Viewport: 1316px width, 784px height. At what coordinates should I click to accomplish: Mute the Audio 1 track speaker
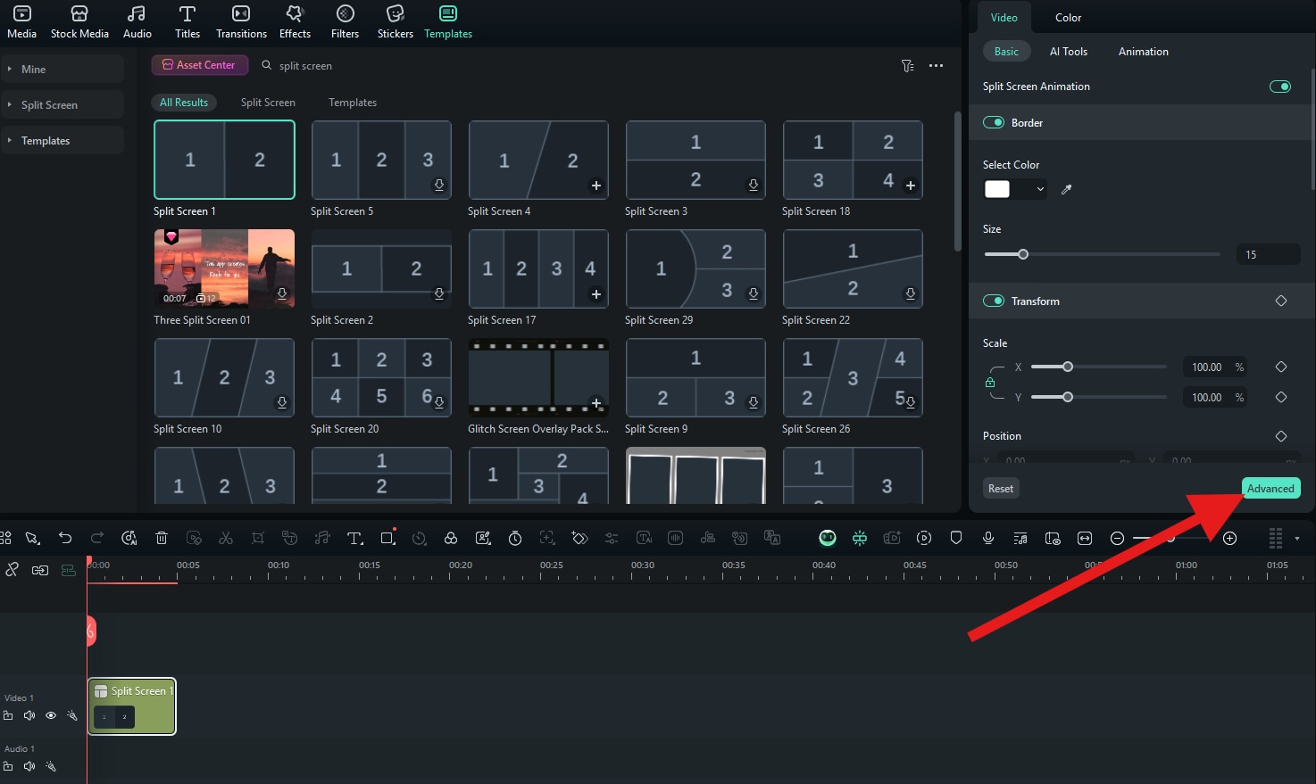[29, 766]
